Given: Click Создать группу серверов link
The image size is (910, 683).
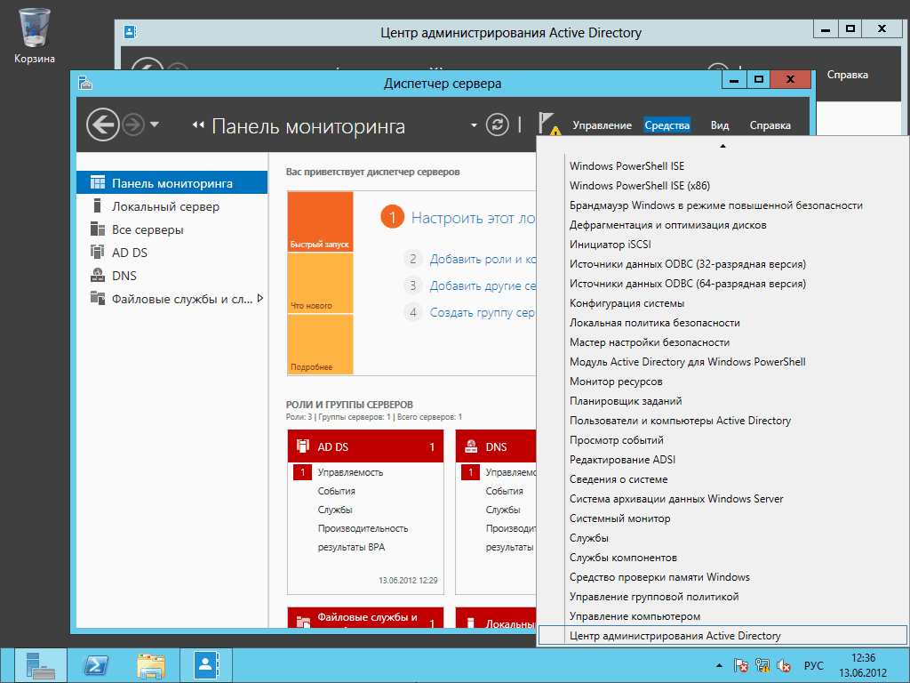Looking at the screenshot, I should point(483,312).
